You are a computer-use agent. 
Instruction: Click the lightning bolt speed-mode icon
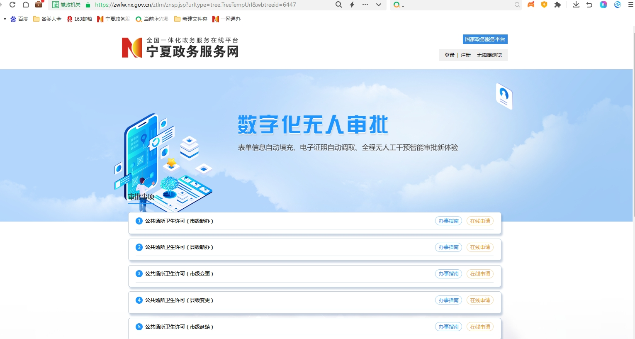tap(352, 5)
